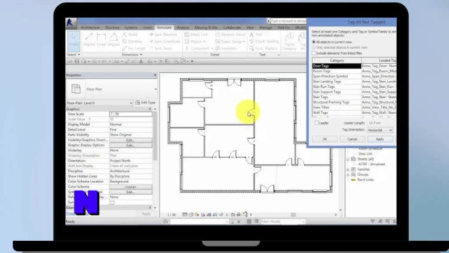Click the 'Type a keyword or phrase' search box

click(289, 21)
